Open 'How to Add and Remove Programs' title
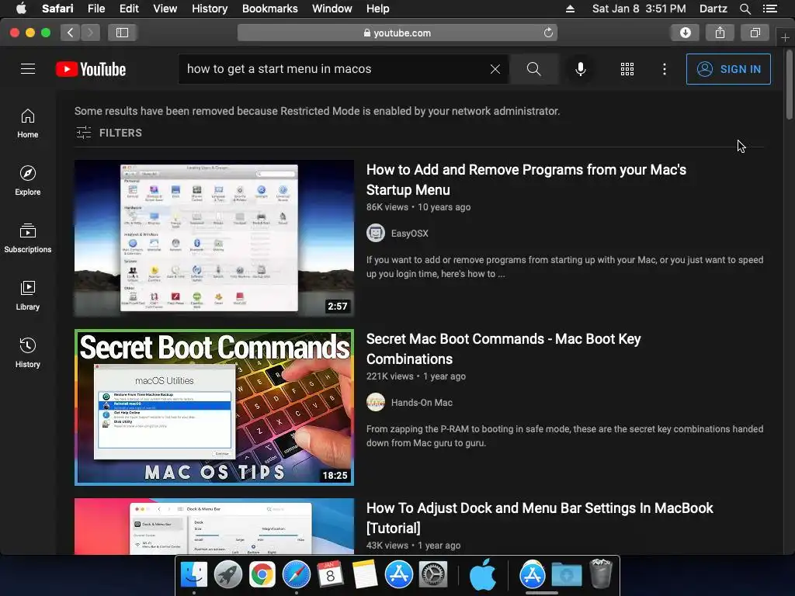This screenshot has height=596, width=795. point(526,179)
